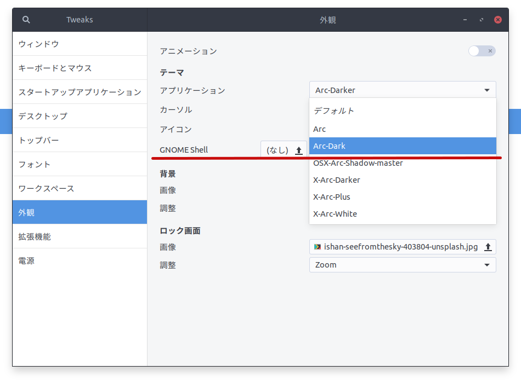
Task: Click the search magnifier icon in header
Action: (x=26, y=20)
